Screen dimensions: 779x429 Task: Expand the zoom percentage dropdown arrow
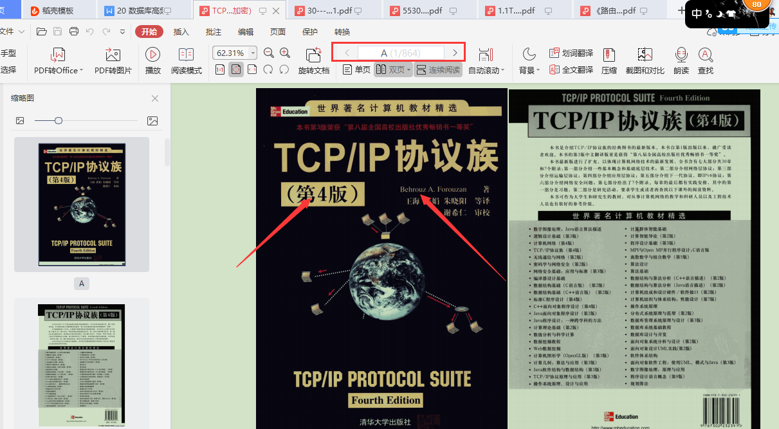(x=253, y=53)
